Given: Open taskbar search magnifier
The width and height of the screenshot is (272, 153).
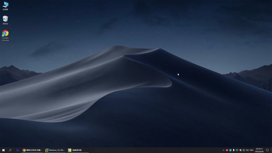Looking at the screenshot, I should tap(10, 150).
